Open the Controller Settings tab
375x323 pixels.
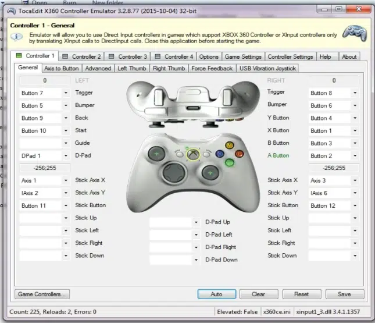coord(290,57)
